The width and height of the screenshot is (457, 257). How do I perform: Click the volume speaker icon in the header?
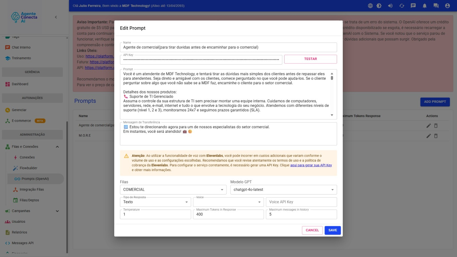pyautogui.click(x=390, y=6)
